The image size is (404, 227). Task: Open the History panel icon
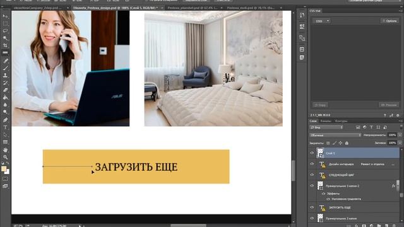click(302, 15)
